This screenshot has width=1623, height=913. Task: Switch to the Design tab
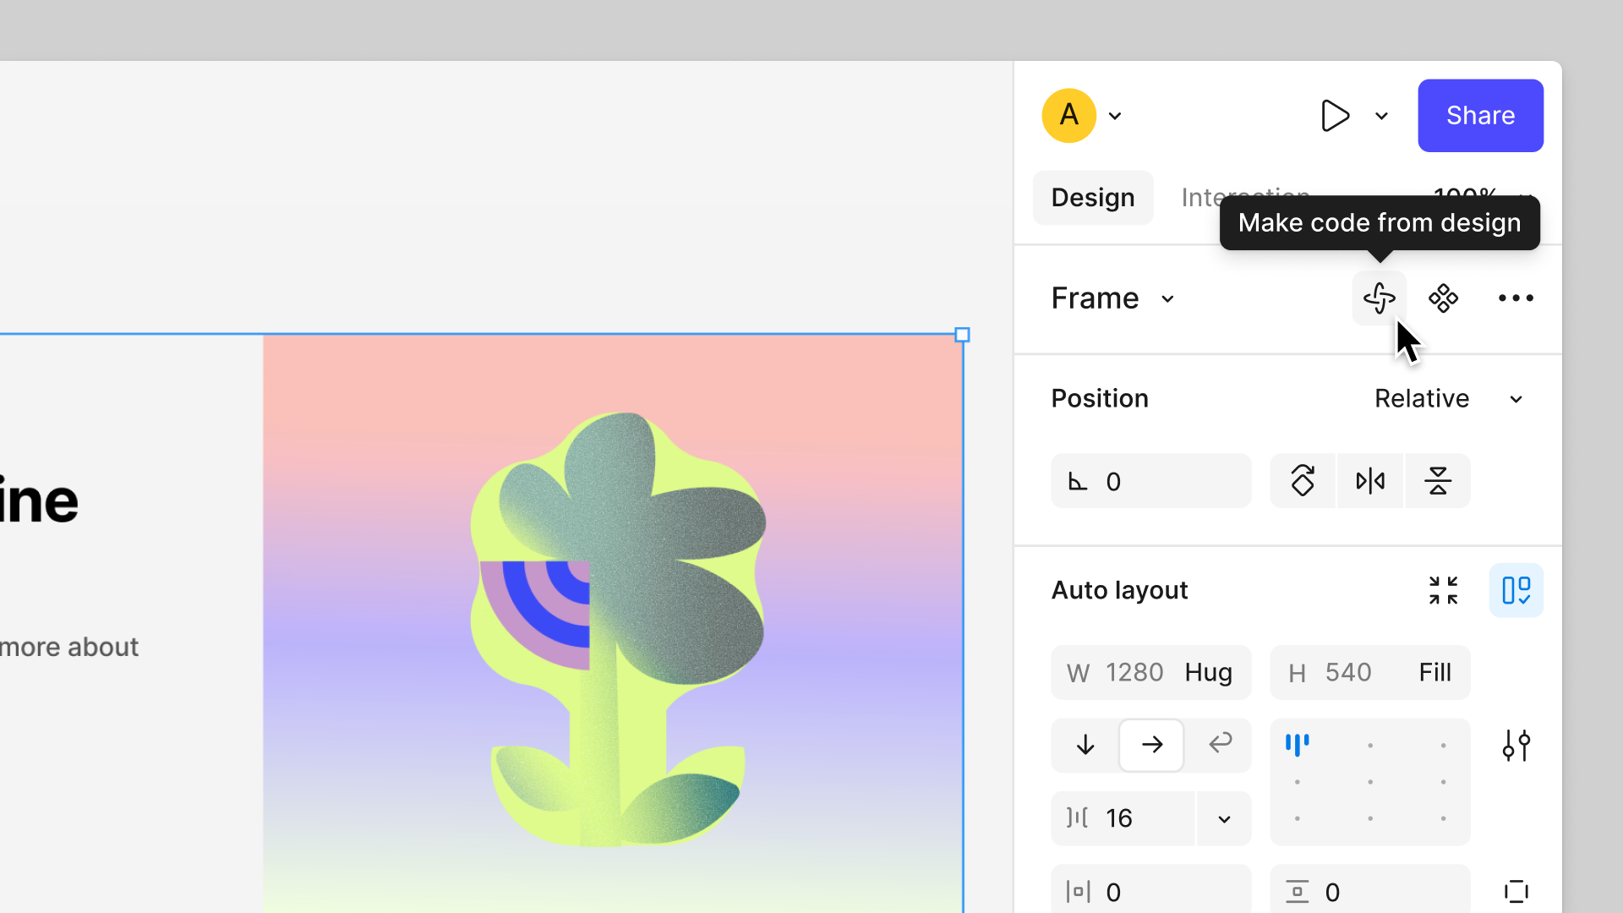[x=1092, y=198]
